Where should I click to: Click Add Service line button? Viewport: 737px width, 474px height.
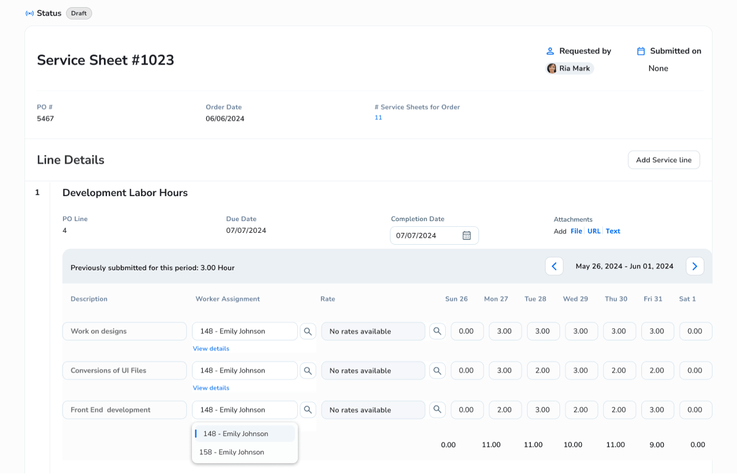[x=664, y=160]
